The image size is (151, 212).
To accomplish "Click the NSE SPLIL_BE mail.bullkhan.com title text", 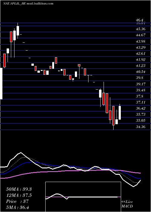I will tap(28, 4).
